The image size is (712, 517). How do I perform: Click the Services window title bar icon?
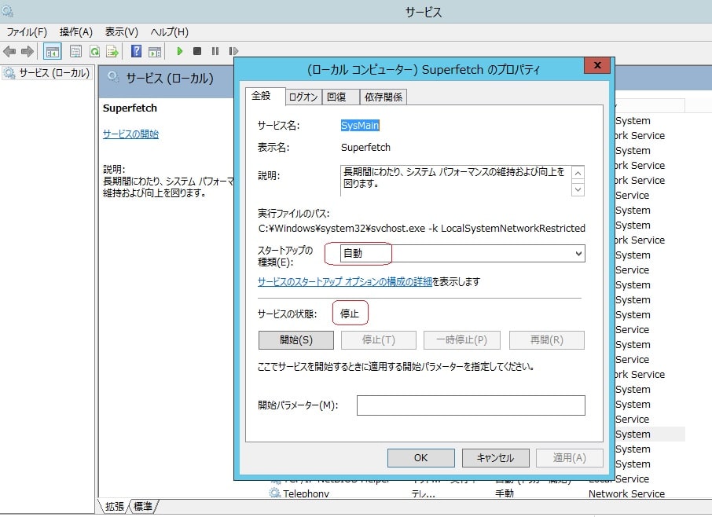7,10
